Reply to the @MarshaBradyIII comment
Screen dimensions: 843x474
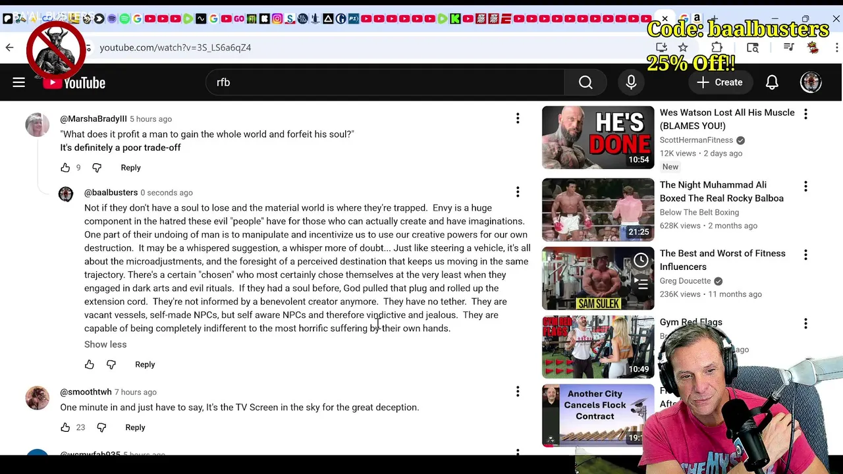point(130,168)
